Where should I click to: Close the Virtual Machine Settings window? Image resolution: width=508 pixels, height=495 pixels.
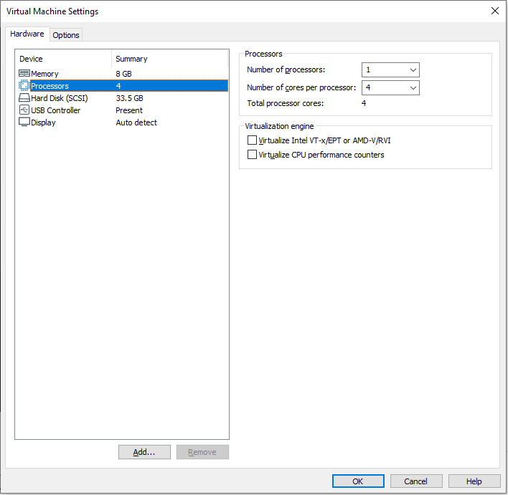pos(494,11)
